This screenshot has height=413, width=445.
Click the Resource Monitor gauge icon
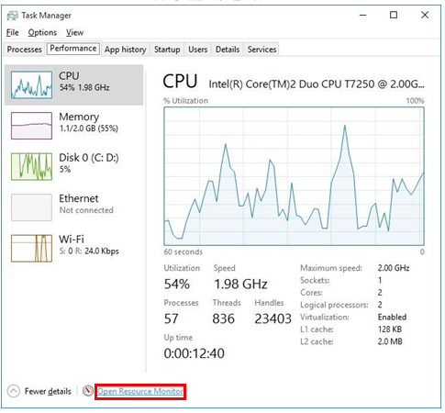tap(88, 391)
